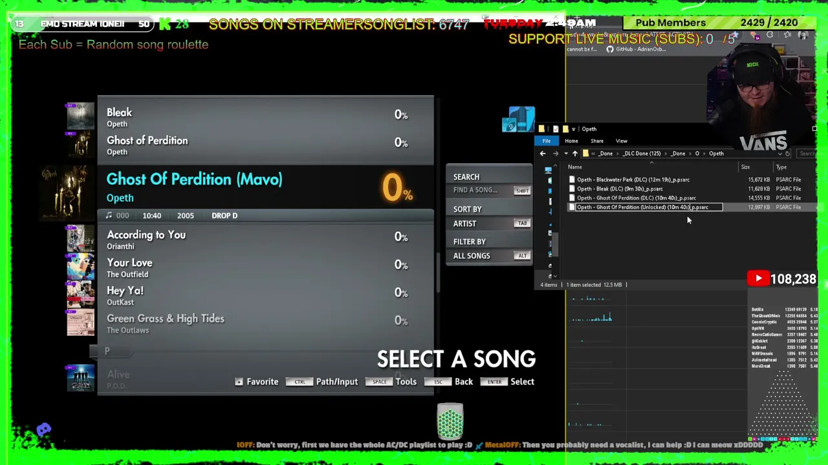This screenshot has height=465, width=828.
Task: Change FILTER BY ALL SONGS option
Action: 490,256
